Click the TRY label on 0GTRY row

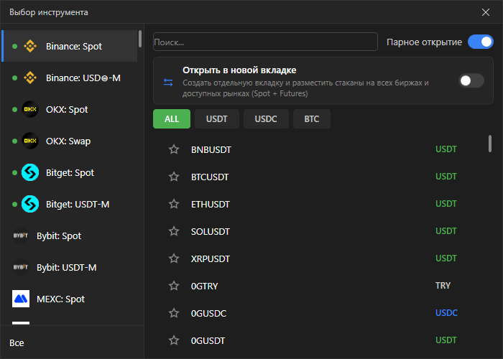pyautogui.click(x=443, y=286)
